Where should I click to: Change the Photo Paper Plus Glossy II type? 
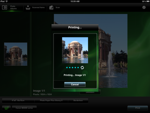pos(51,100)
